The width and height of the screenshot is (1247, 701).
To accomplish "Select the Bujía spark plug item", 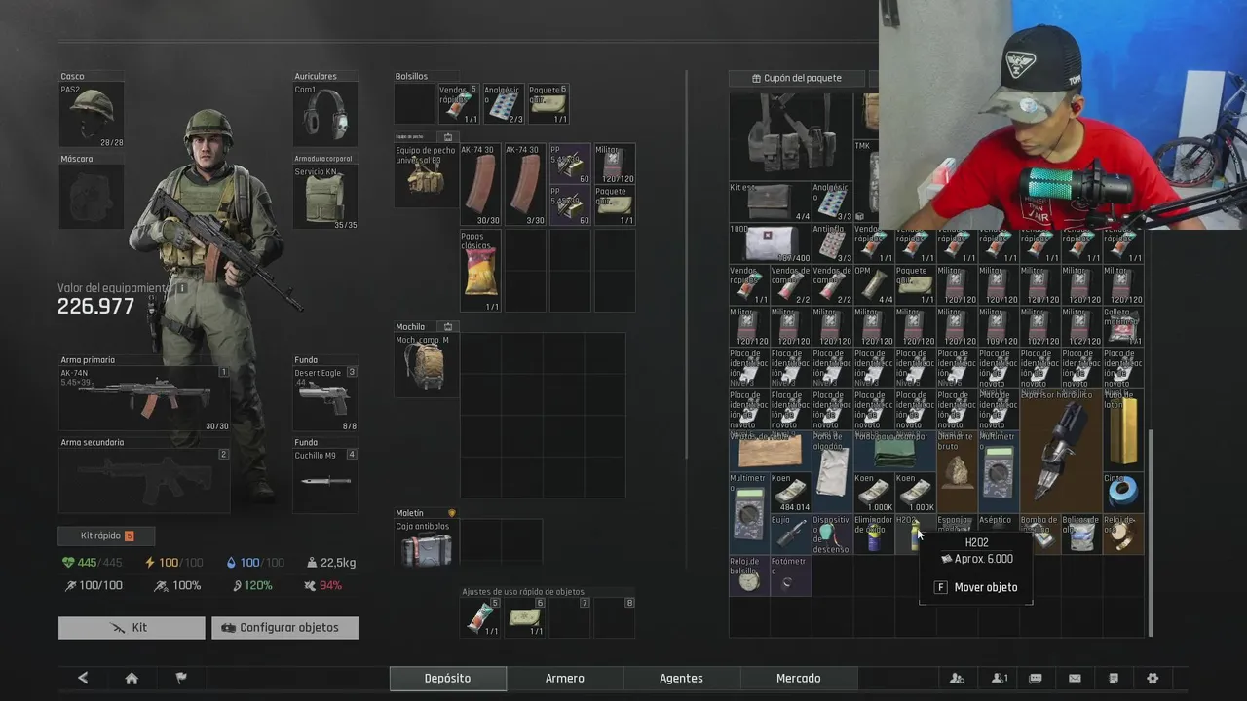I will pos(791,534).
